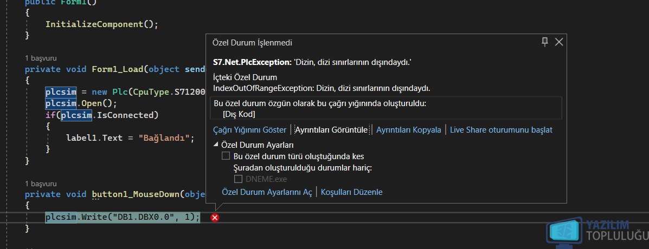Open Çağrı Yığınını Göster link
This screenshot has height=249, width=649.
pos(249,130)
